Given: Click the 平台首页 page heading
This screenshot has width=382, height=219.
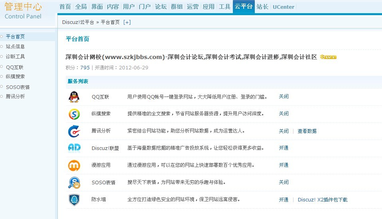Looking at the screenshot, I should [x=77, y=39].
